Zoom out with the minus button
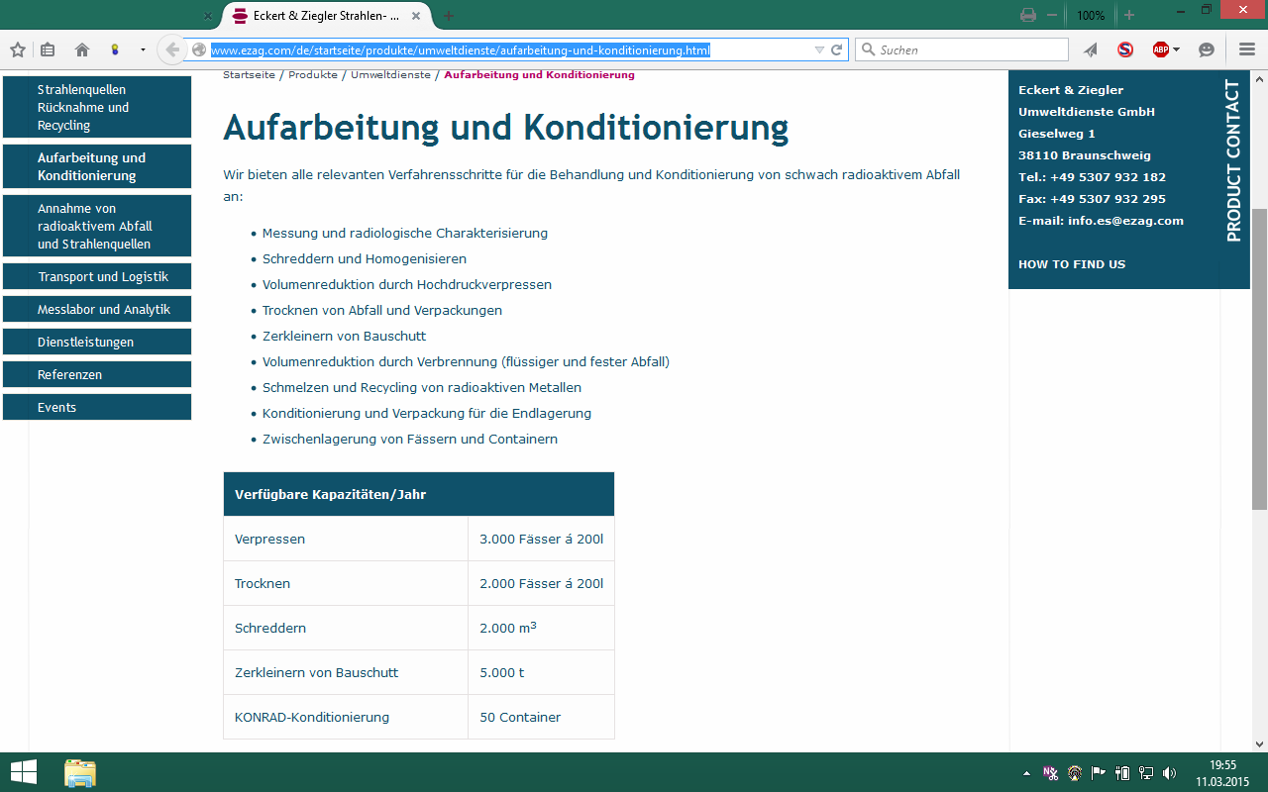 [1052, 15]
